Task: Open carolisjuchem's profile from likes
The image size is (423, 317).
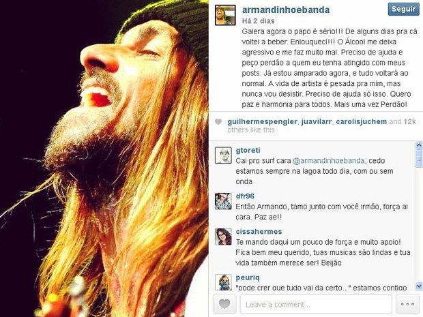Action: coord(361,122)
